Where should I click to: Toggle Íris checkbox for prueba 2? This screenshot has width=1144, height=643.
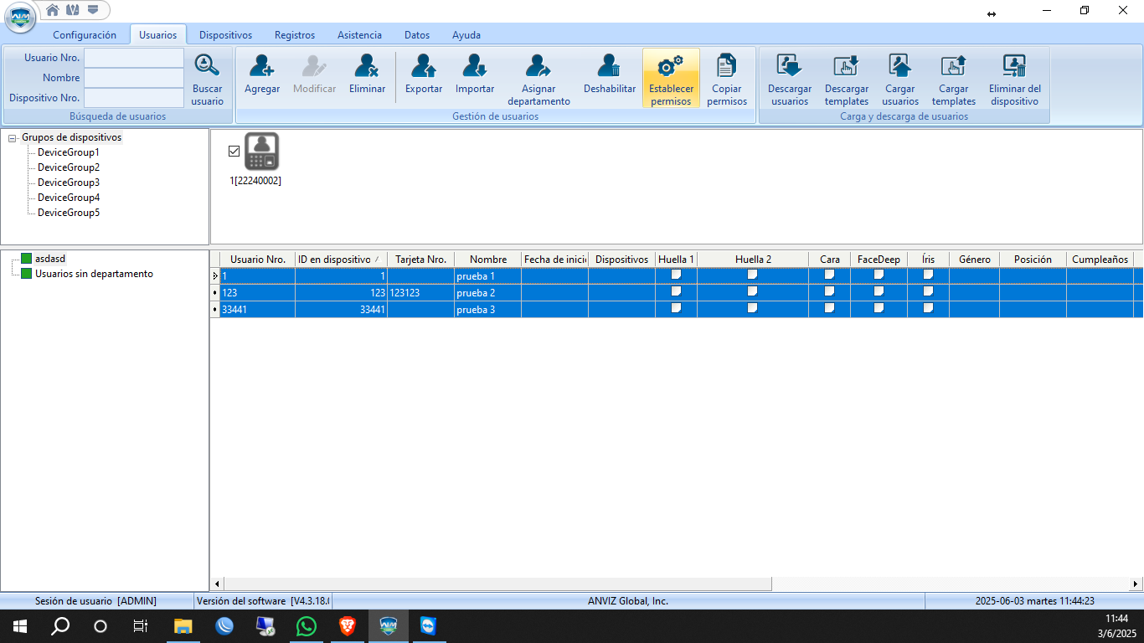(x=929, y=291)
